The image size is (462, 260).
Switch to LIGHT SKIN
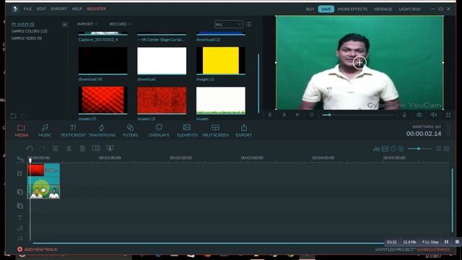(409, 9)
